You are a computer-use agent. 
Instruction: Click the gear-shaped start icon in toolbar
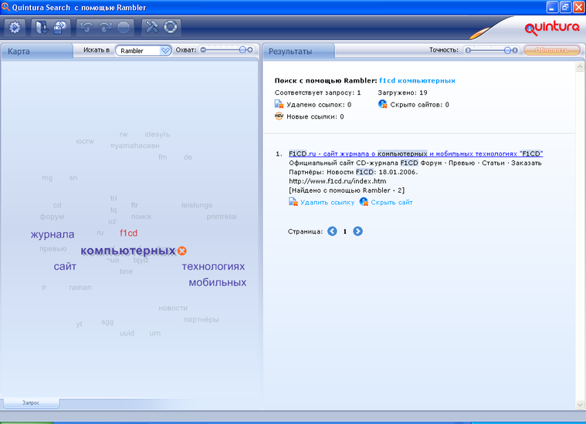point(15,27)
